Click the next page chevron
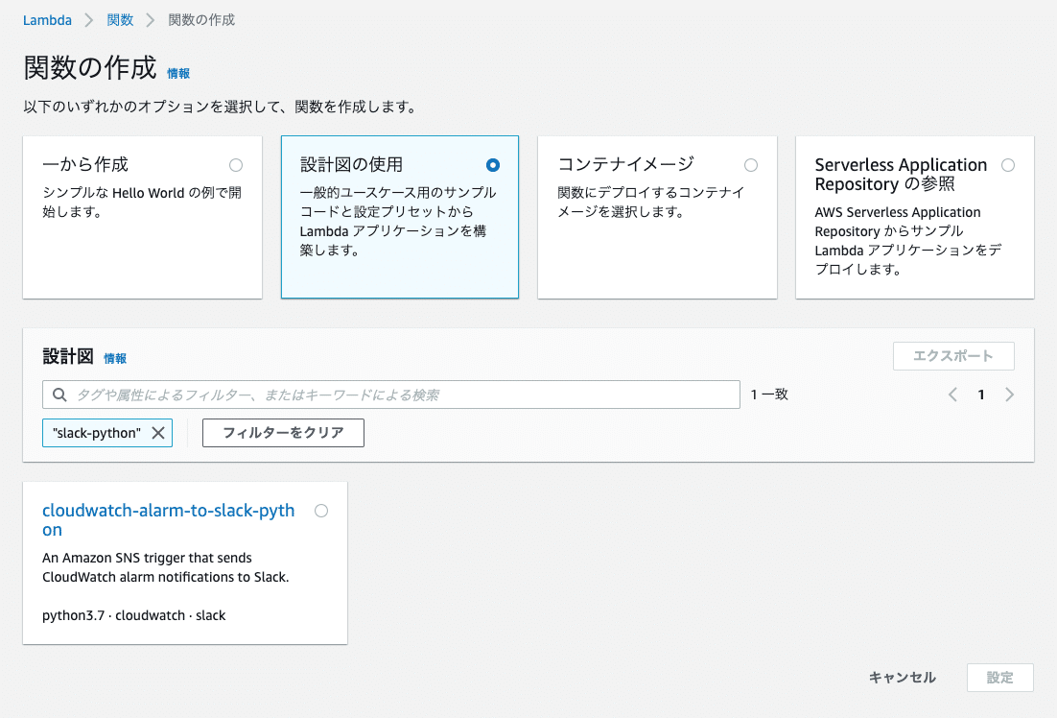 pos(1009,394)
